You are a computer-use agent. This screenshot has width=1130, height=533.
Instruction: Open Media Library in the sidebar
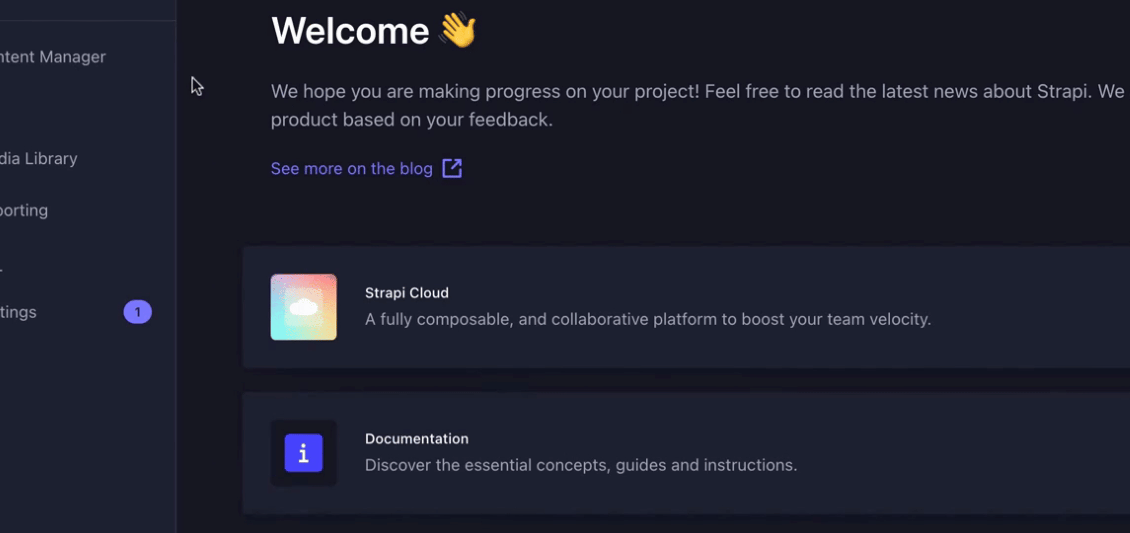pos(38,158)
